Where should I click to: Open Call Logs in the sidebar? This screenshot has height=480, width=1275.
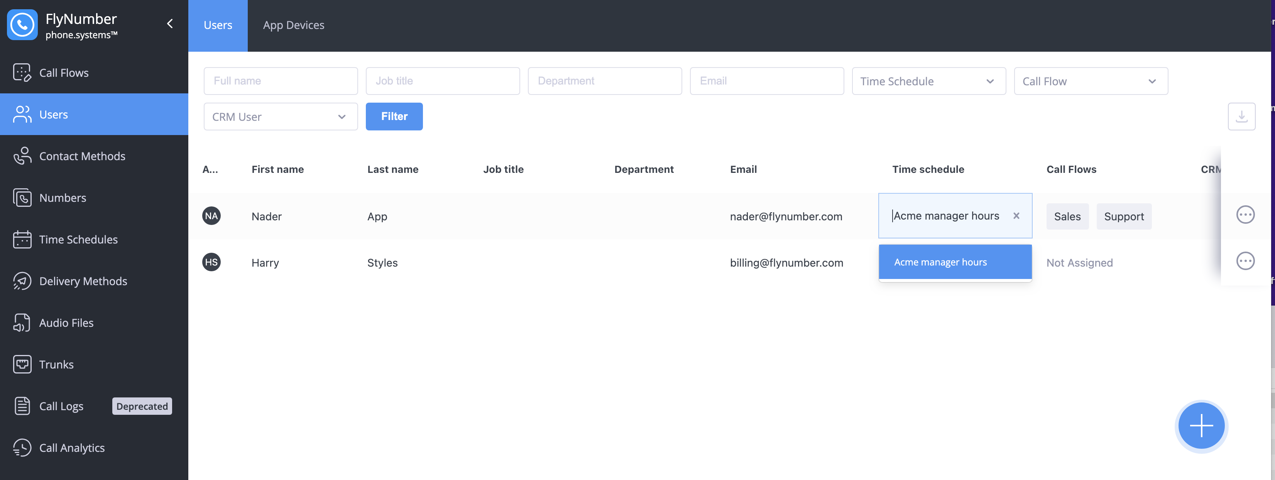94,406
